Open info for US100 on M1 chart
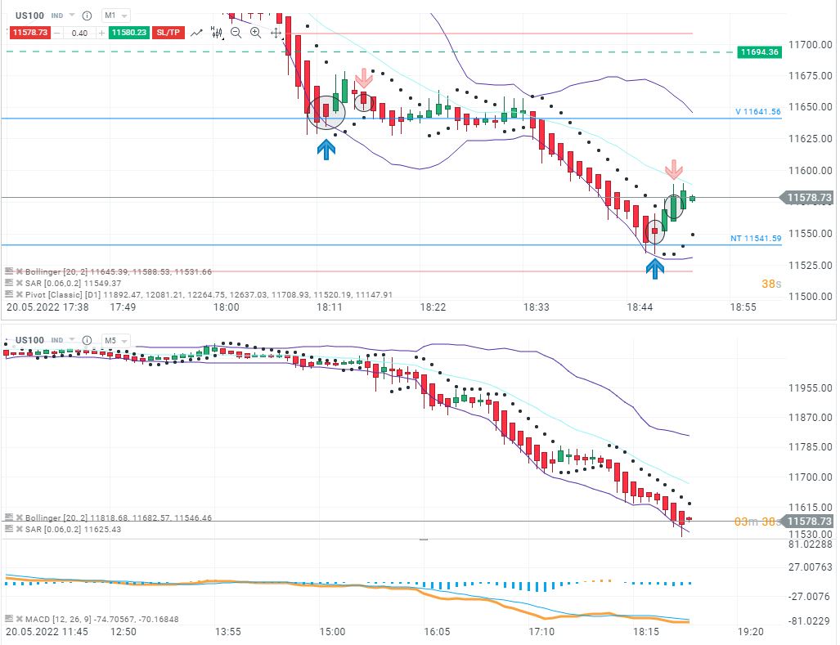This screenshot has width=840, height=645. click(x=87, y=16)
